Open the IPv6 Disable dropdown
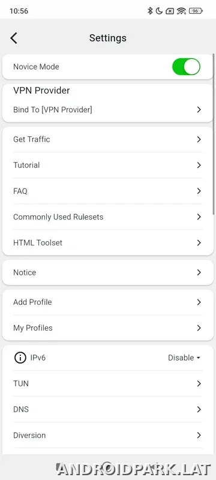The height and width of the screenshot is (480, 216). tap(184, 358)
